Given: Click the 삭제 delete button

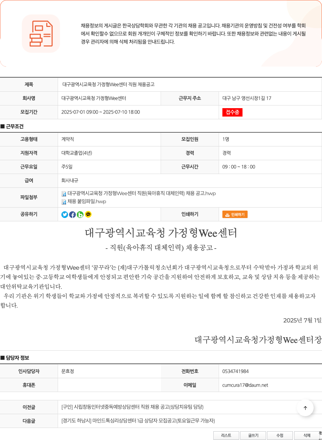Looking at the screenshot, I should coord(307,435).
